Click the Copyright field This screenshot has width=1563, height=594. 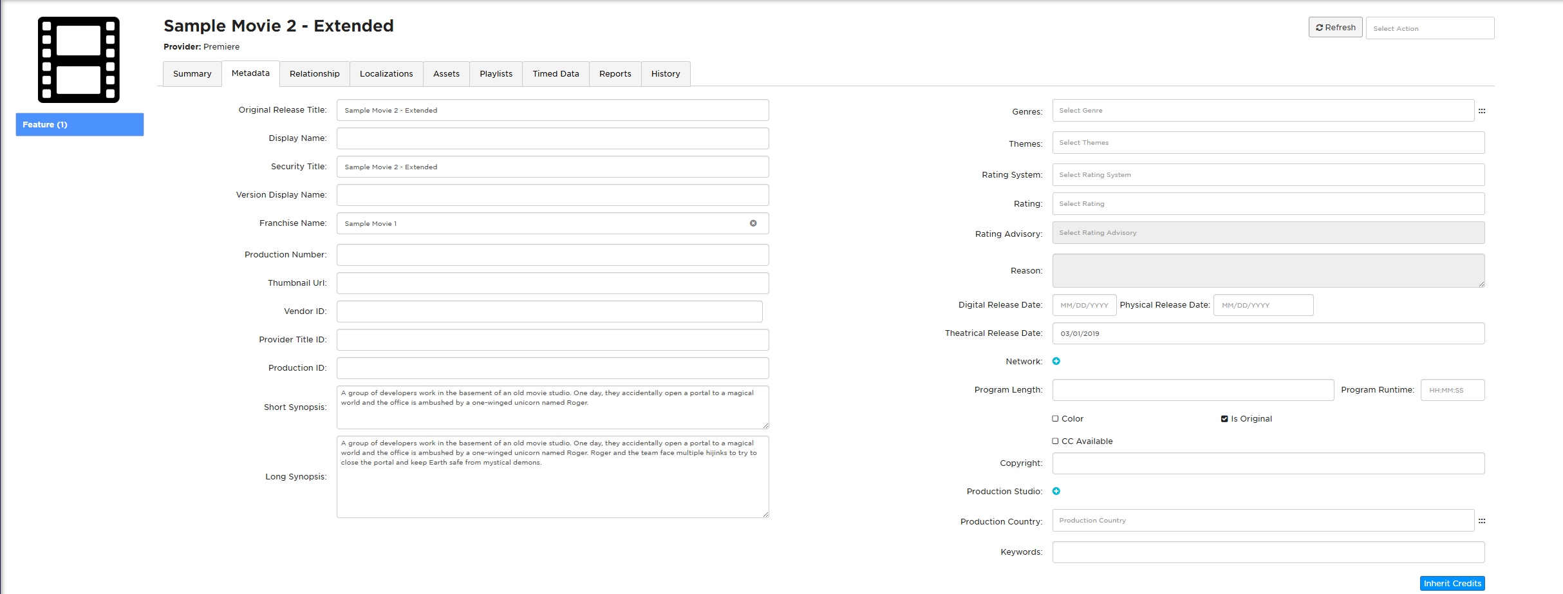[x=1268, y=463]
